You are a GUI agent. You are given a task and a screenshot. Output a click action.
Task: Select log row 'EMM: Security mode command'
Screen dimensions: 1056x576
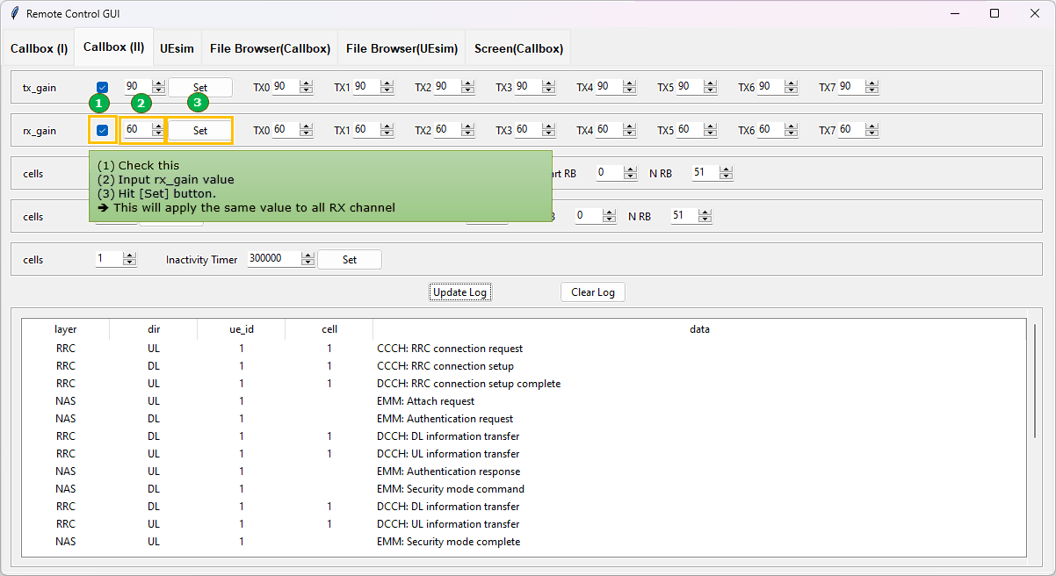pyautogui.click(x=524, y=489)
